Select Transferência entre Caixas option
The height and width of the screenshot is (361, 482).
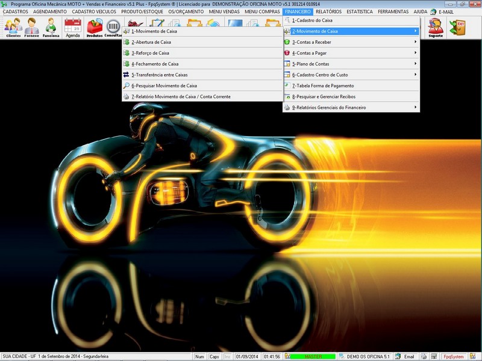click(x=160, y=75)
